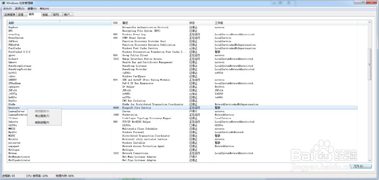379x180 pixels.
Task: Select the idsvc service name
Action: (x=12, y=76)
